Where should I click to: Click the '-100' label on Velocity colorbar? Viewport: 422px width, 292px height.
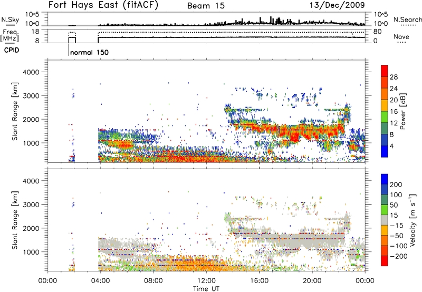tap(399, 246)
